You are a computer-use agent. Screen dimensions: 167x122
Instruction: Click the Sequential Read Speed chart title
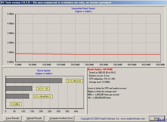pos(83,9)
